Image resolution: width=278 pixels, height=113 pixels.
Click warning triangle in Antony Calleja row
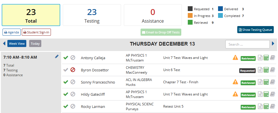(235, 57)
